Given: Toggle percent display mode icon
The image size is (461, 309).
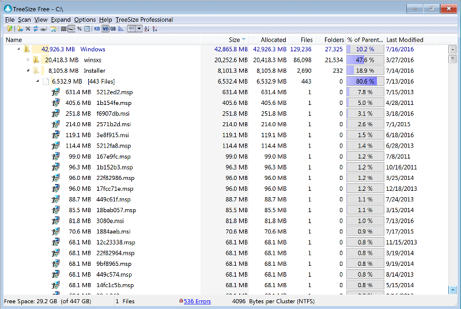Looking at the screenshot, I should pyautogui.click(x=80, y=28).
